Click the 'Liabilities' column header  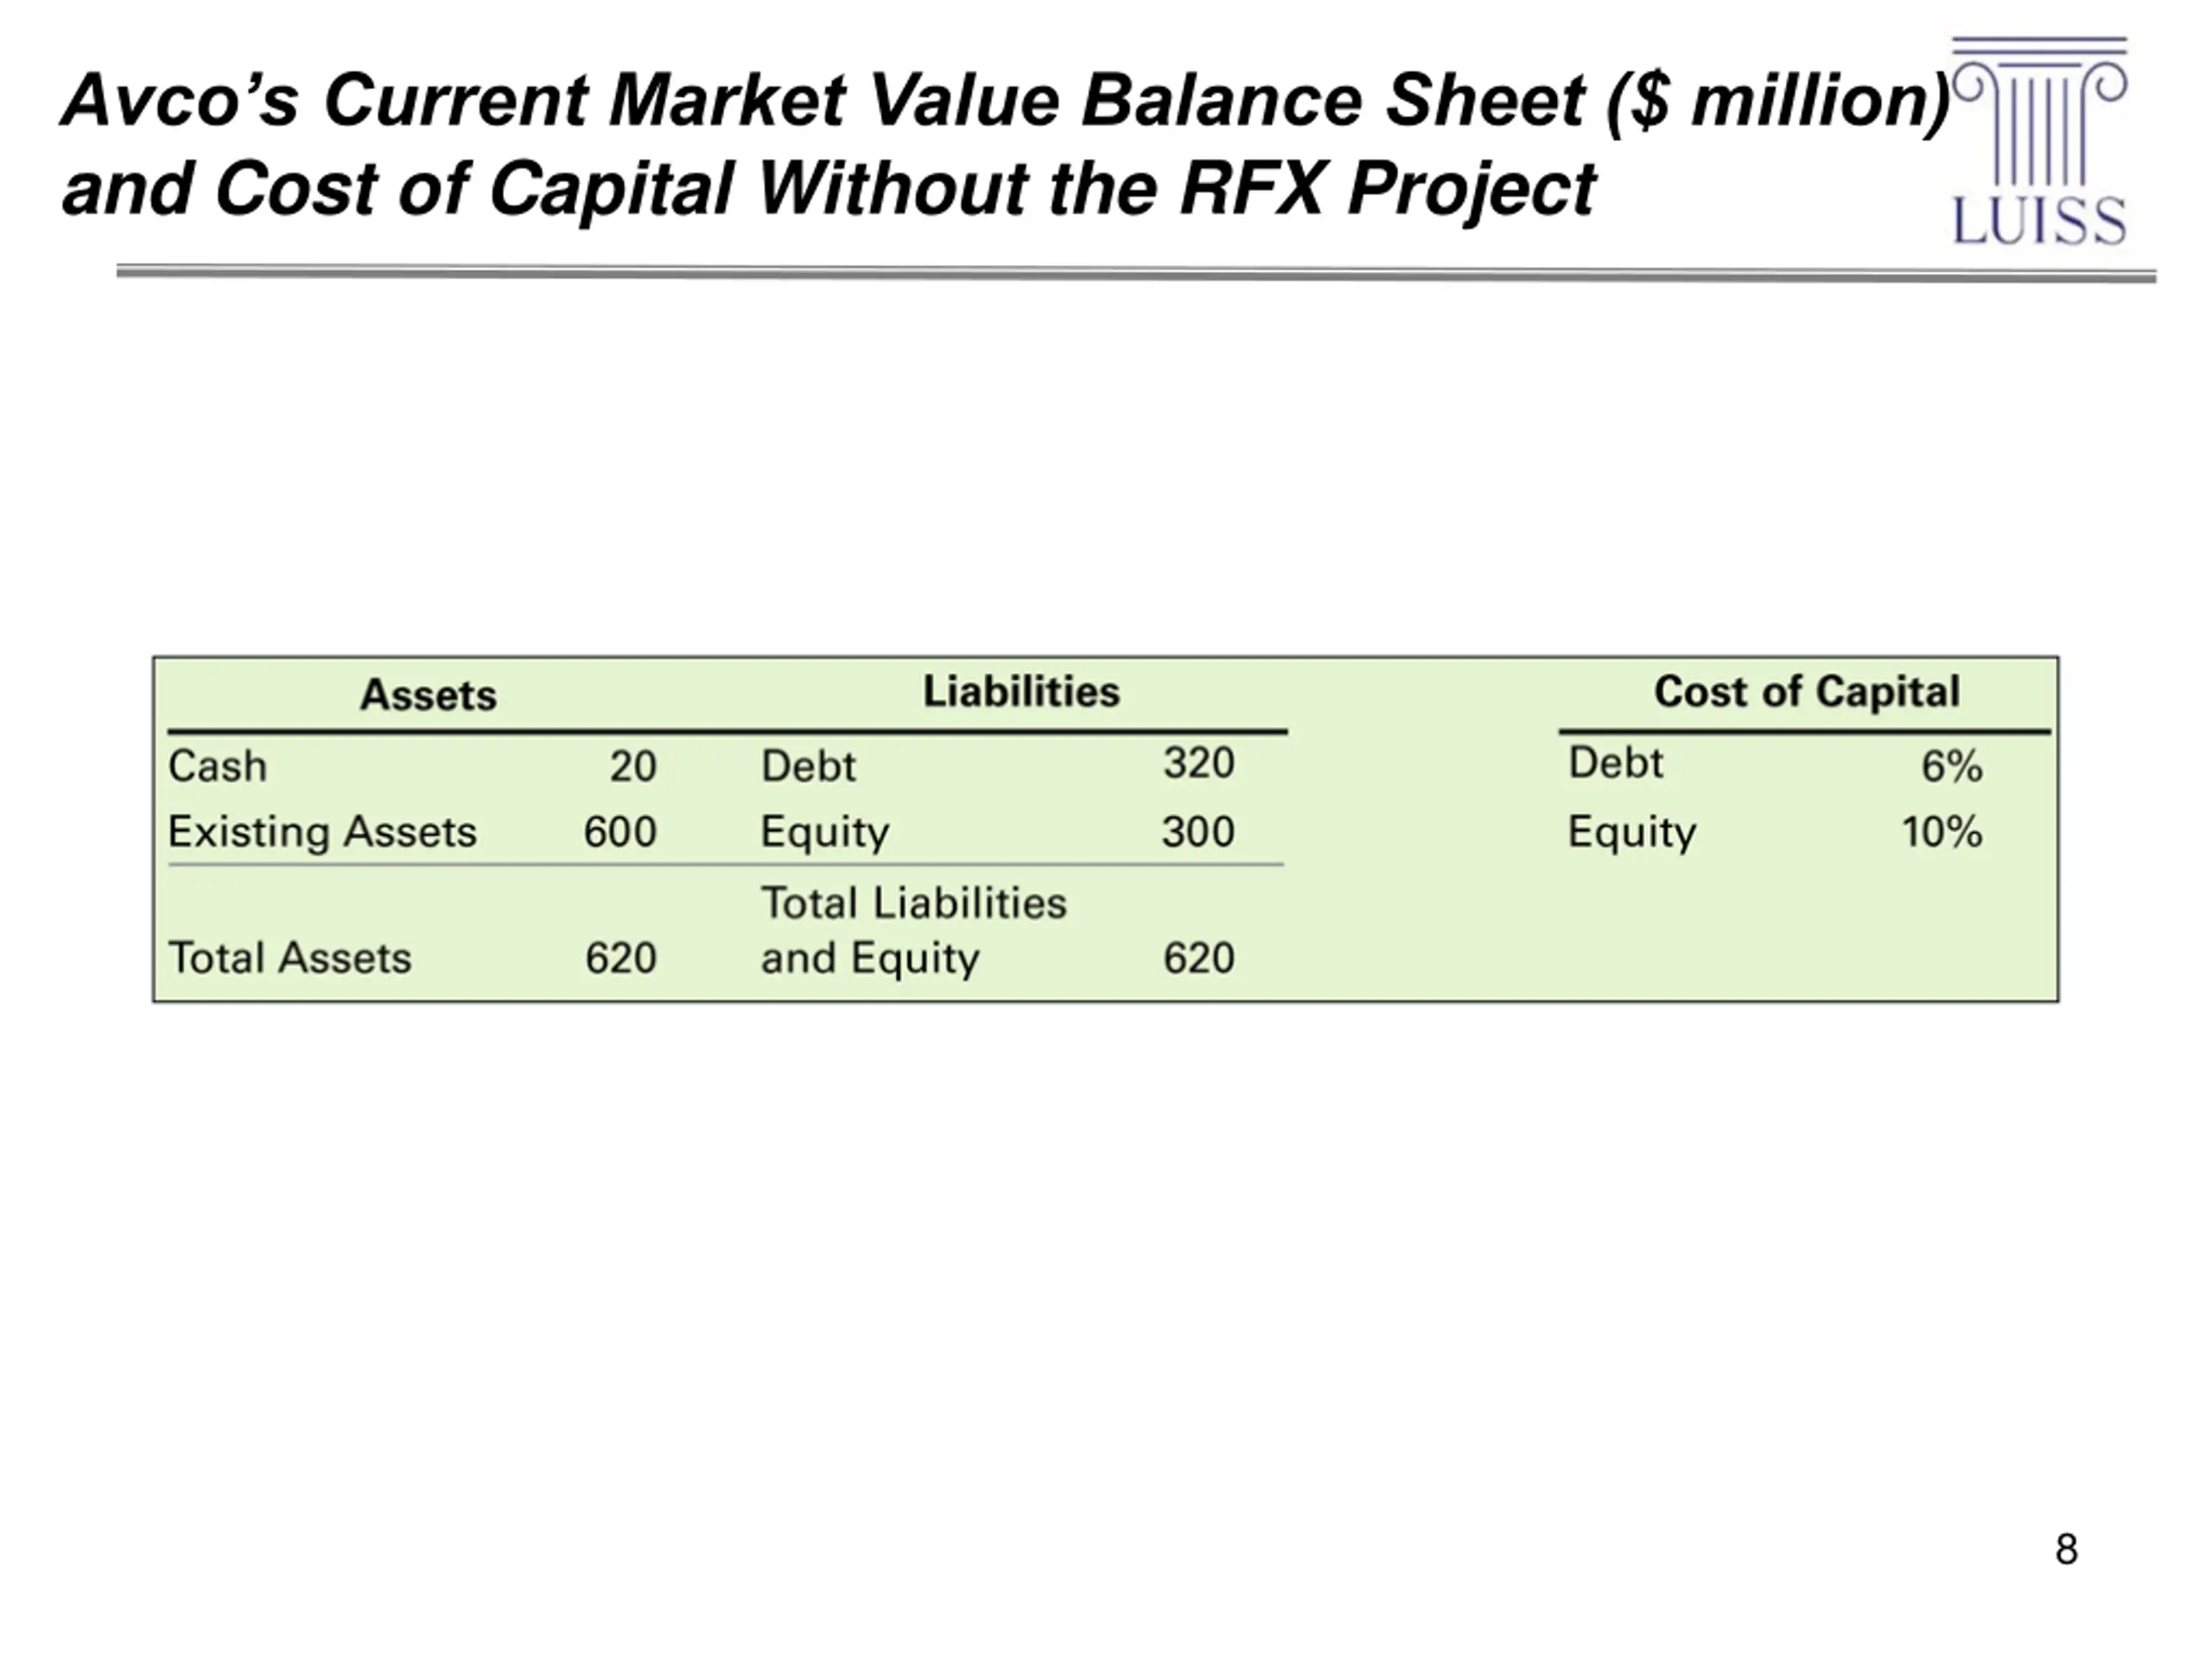1021,692
